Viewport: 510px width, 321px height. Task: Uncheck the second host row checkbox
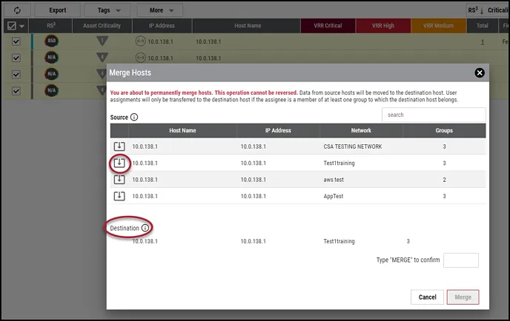click(16, 58)
